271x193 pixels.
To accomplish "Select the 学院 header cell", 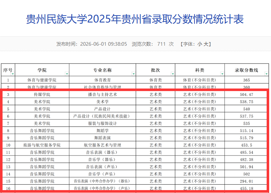I will 42,70.
